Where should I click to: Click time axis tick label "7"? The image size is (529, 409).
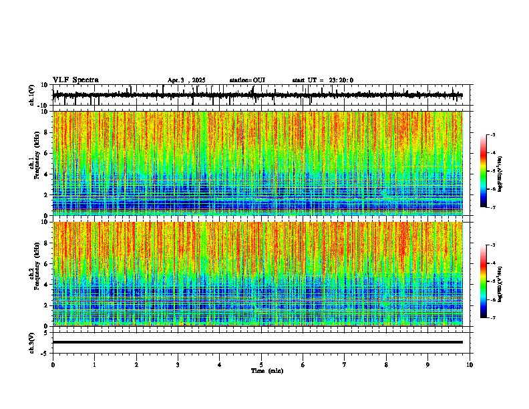click(345, 365)
